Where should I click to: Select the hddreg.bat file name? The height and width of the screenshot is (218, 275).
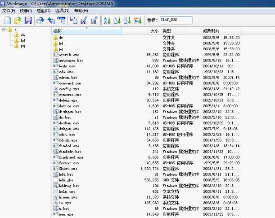click(x=69, y=186)
